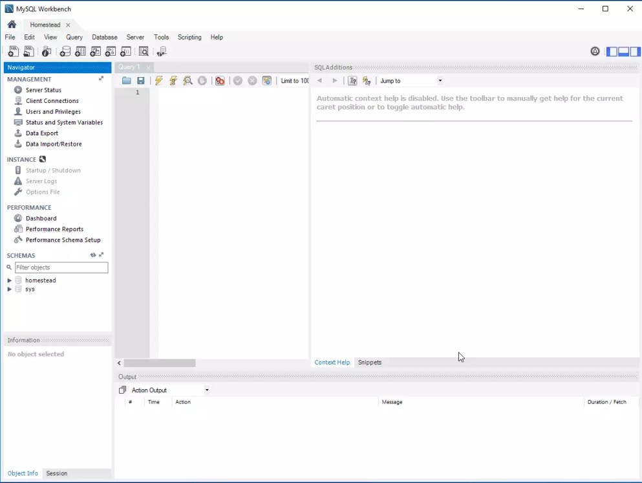Image resolution: width=642 pixels, height=483 pixels.
Task: Expand the homestead schema
Action: click(x=10, y=280)
